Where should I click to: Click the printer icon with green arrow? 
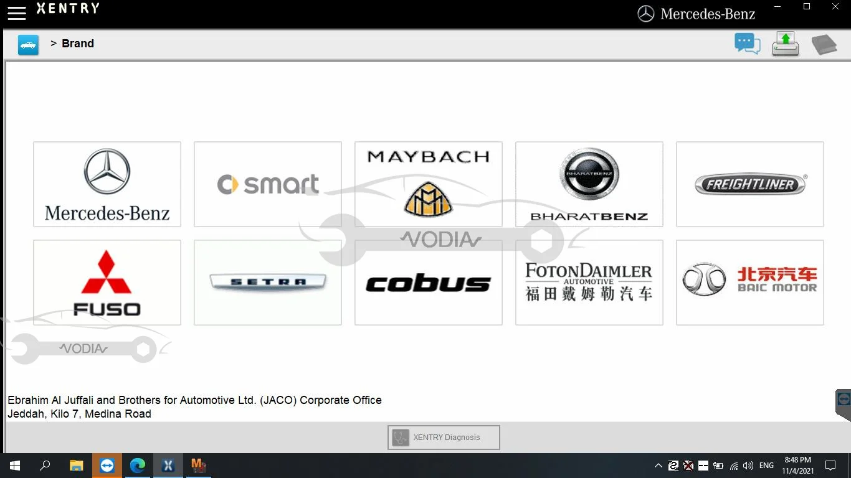tap(786, 44)
